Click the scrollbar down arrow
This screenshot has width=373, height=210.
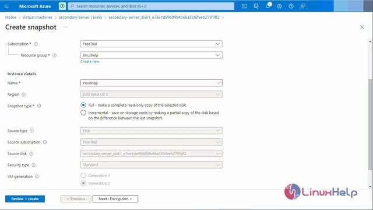tap(370, 187)
